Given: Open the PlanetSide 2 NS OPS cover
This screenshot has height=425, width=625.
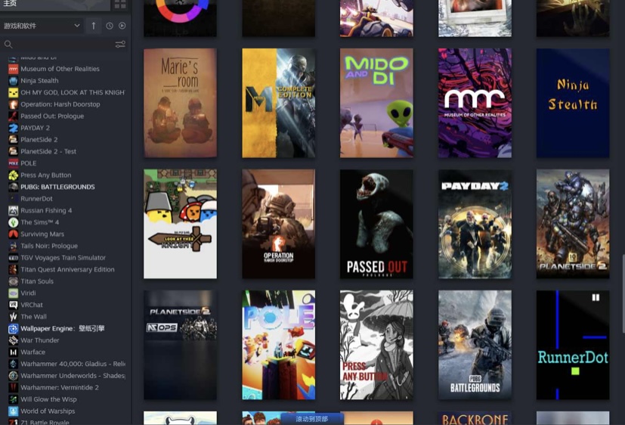Looking at the screenshot, I should point(180,345).
